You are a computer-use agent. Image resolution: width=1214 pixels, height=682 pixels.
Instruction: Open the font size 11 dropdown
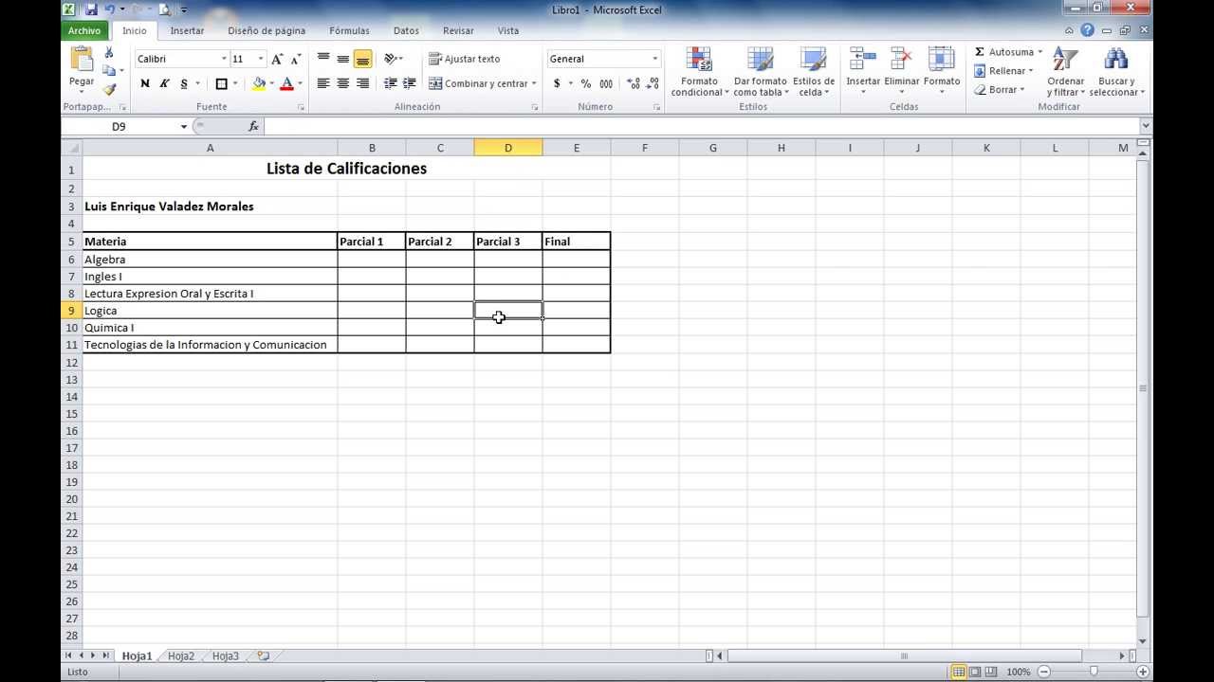(261, 59)
